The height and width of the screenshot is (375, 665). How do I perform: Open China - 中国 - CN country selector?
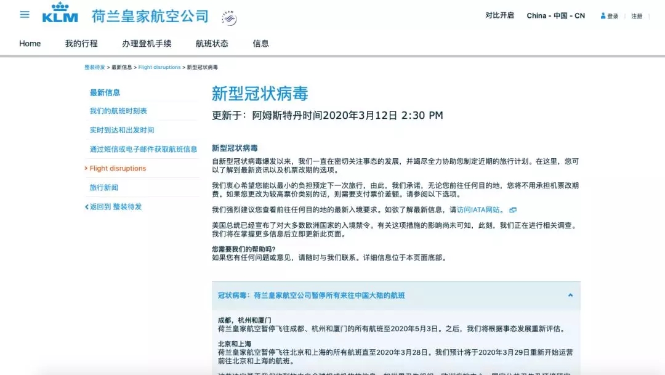pos(555,15)
